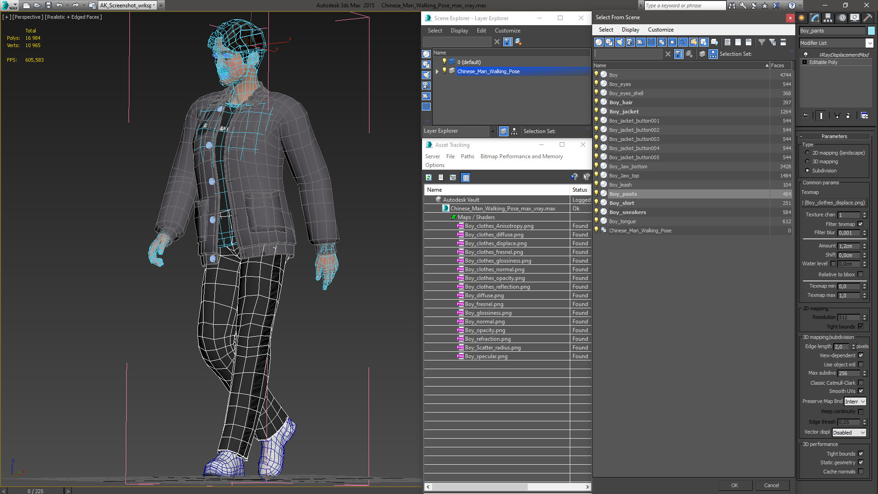Image resolution: width=878 pixels, height=494 pixels.
Task: Open Customize menu in Select From Scene
Action: click(x=660, y=30)
